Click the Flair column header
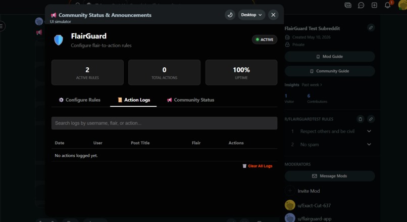The width and height of the screenshot is (407, 222). coord(196,143)
